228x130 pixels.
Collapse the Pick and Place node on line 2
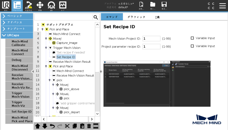click(47, 30)
